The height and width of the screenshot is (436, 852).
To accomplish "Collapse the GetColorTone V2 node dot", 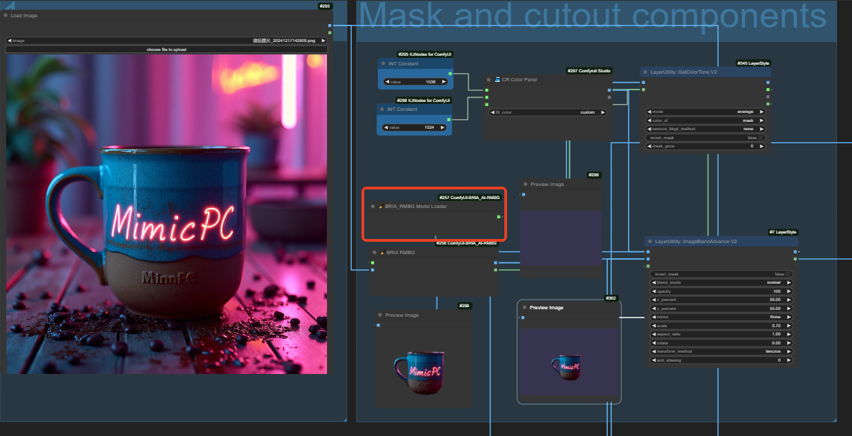I will pos(644,72).
